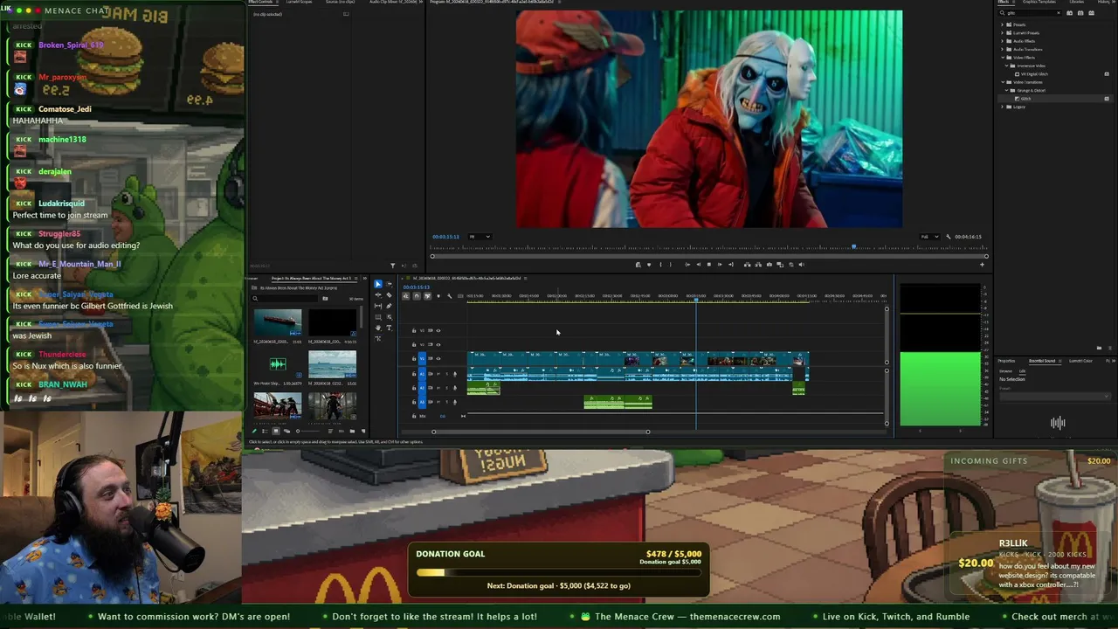Click the filter icon in Effect Controls panel
Viewport: 1118px width, 629px height.
click(392, 266)
